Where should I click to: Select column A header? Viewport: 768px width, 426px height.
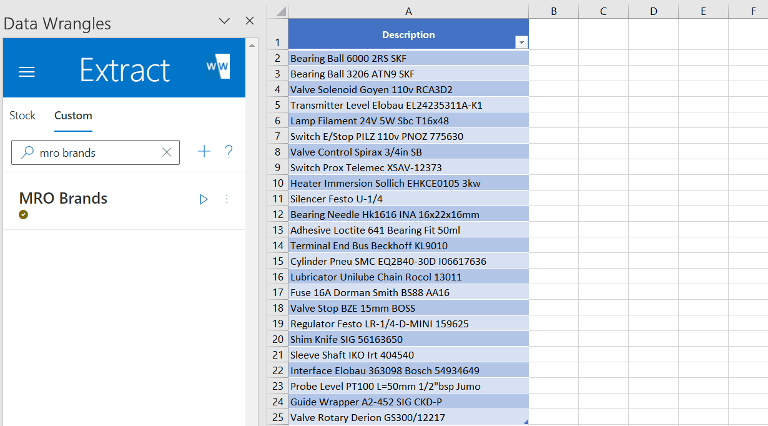tap(408, 11)
